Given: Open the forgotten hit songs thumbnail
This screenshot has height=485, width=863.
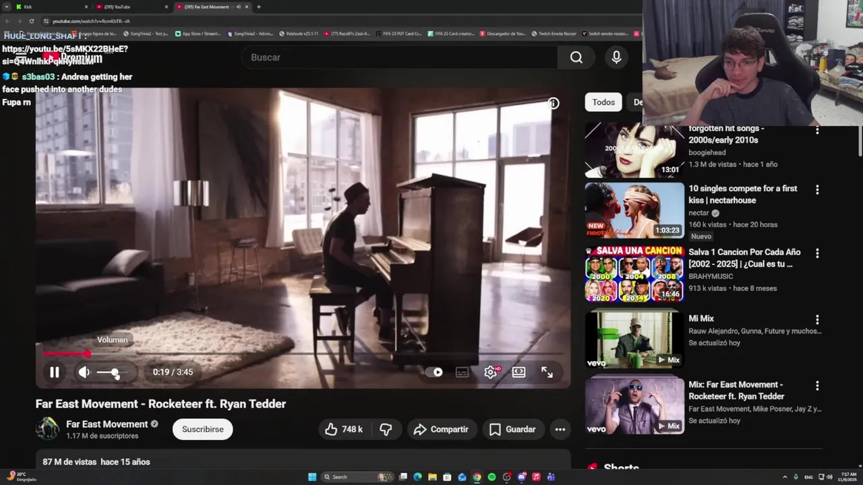Looking at the screenshot, I should (634, 150).
